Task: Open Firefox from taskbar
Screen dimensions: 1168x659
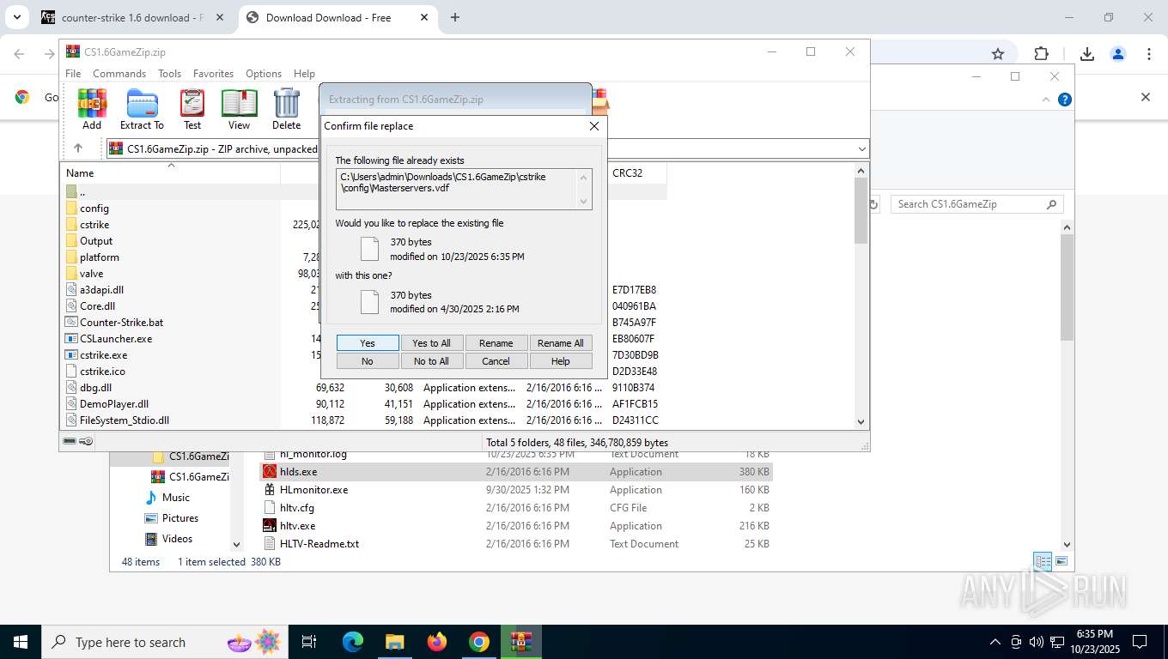Action: coord(437,642)
